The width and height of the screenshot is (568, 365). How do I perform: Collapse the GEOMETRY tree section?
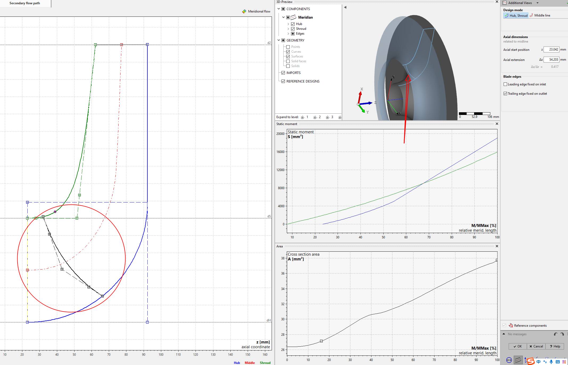[x=279, y=40]
